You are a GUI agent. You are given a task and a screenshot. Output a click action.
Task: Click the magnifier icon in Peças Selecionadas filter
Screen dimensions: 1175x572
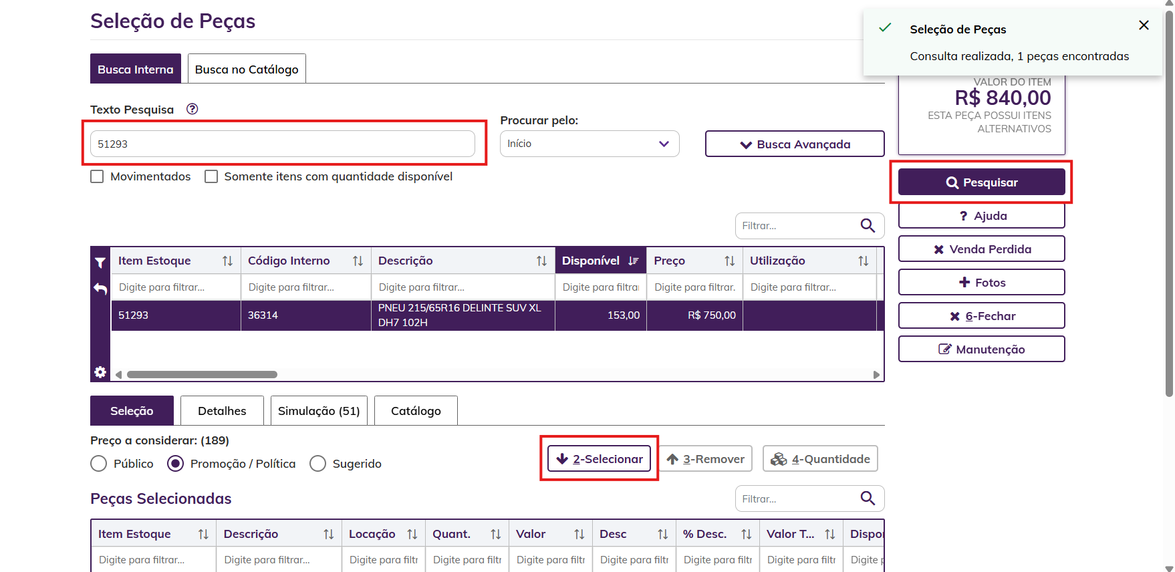868,498
